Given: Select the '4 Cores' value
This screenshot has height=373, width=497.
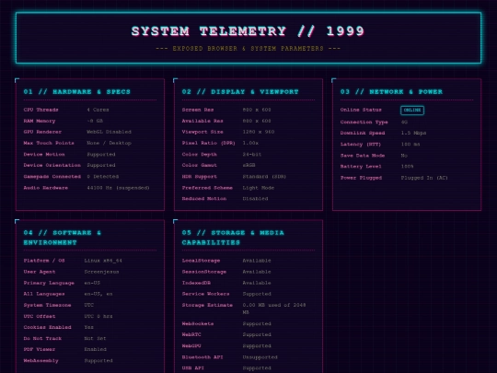Looking at the screenshot, I should click(98, 110).
